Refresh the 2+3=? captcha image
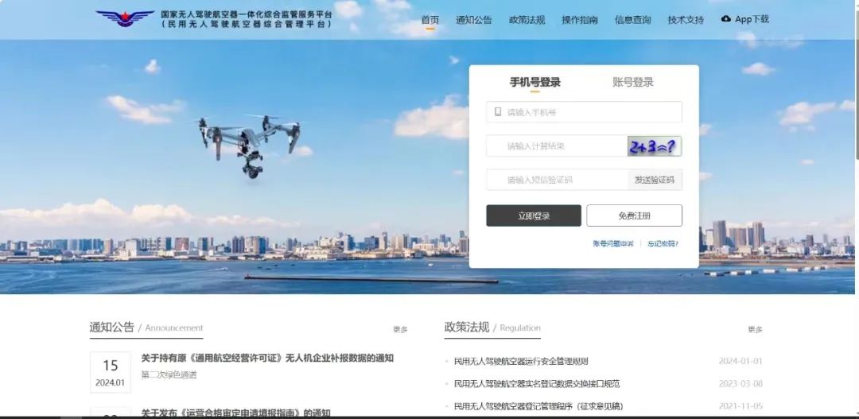The width and height of the screenshot is (859, 419). [x=654, y=146]
